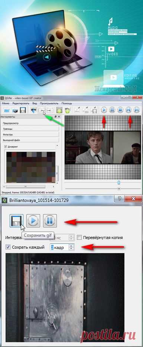Screen dimensions: 143x347
Task: Click the help question-mark button in dialog title
Action: pyautogui.click(x=119, y=199)
